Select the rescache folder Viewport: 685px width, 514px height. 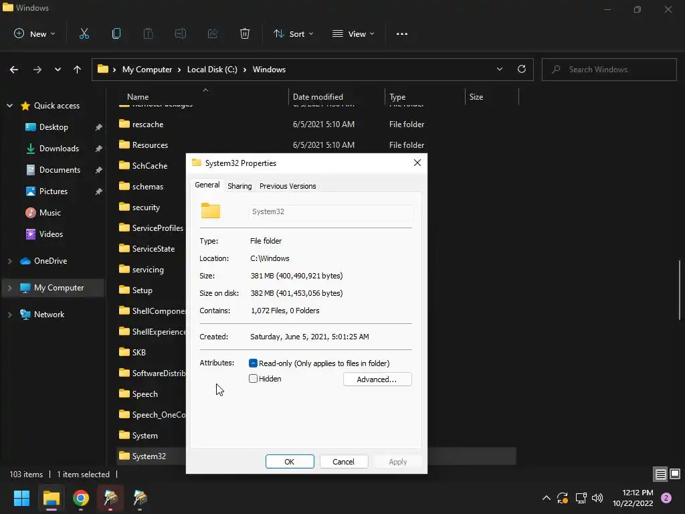pos(148,124)
